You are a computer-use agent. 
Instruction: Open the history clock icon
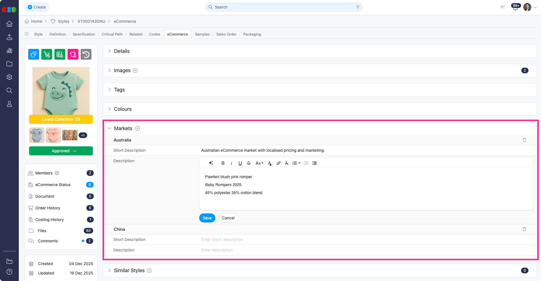pos(86,54)
